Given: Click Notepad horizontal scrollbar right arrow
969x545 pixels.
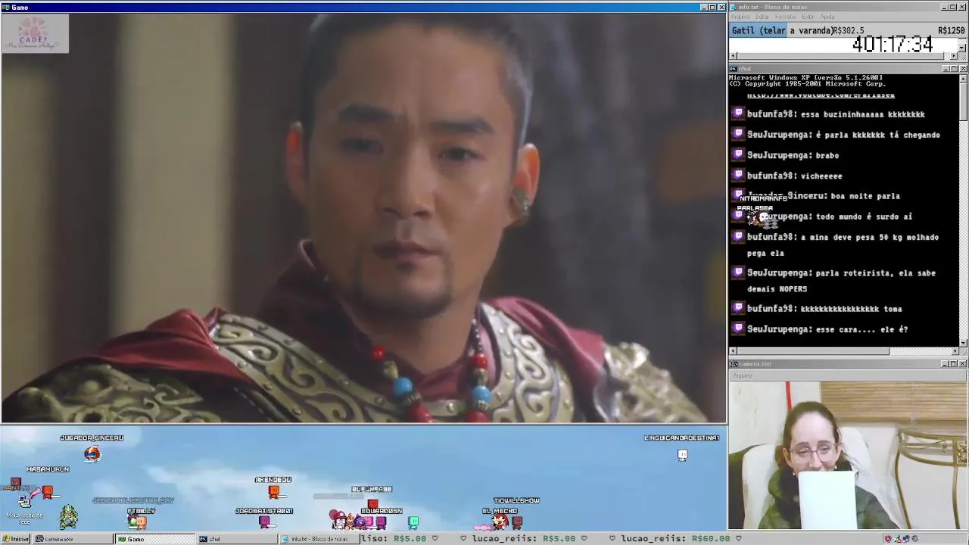Looking at the screenshot, I should click(954, 56).
